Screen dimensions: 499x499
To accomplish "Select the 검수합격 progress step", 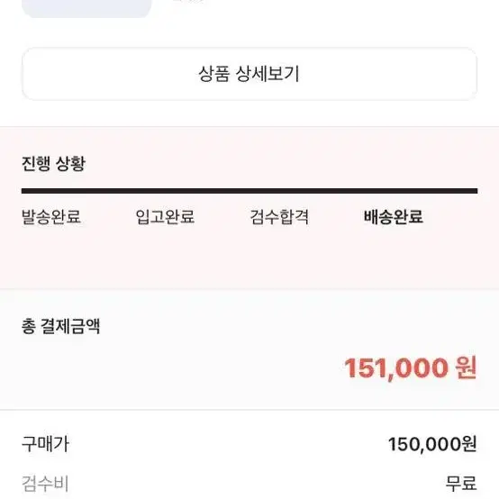I will pyautogui.click(x=279, y=217).
